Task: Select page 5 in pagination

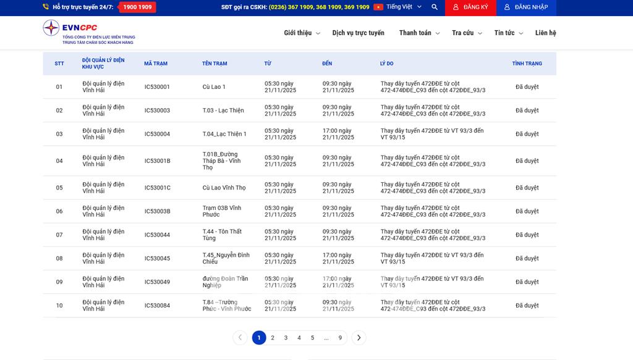Action: [x=312, y=338]
